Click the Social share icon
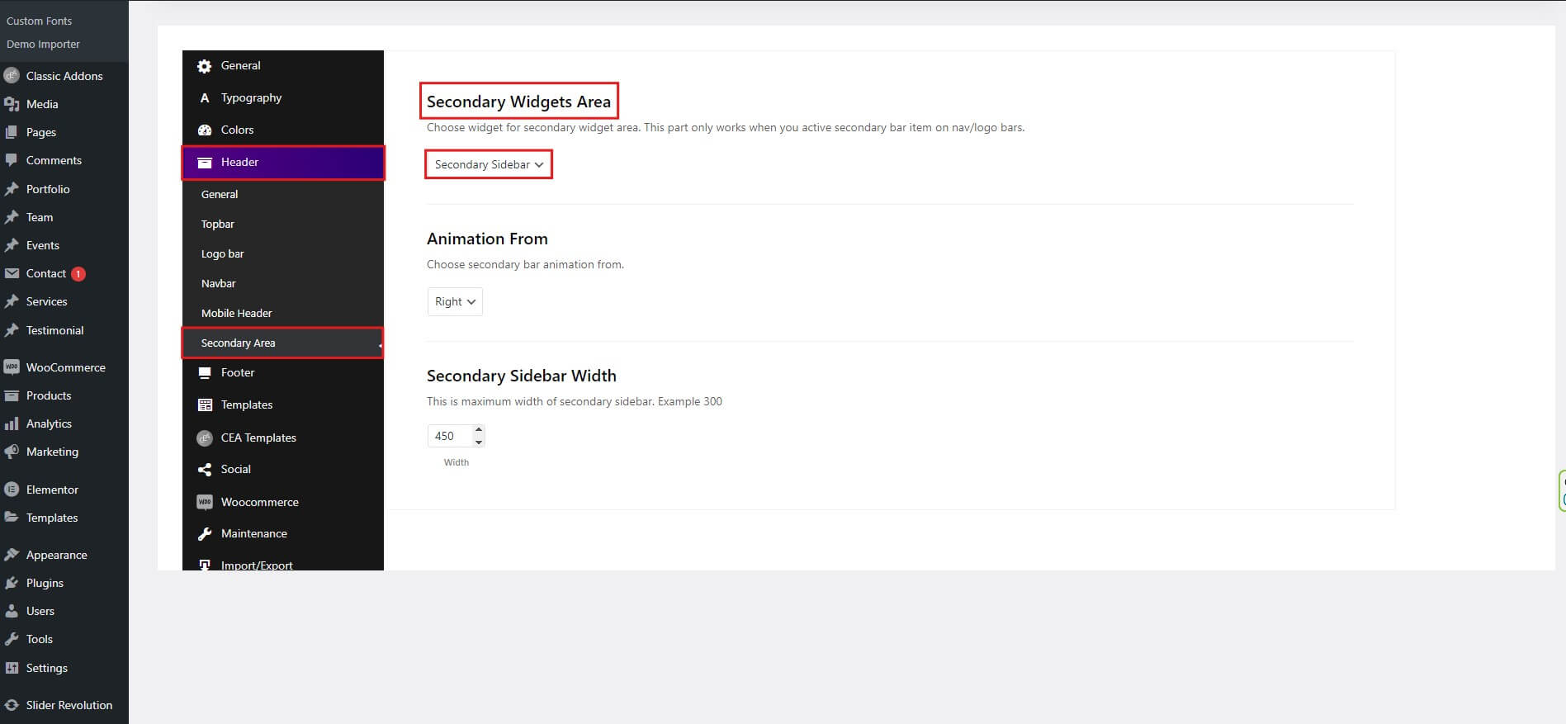 tap(205, 470)
